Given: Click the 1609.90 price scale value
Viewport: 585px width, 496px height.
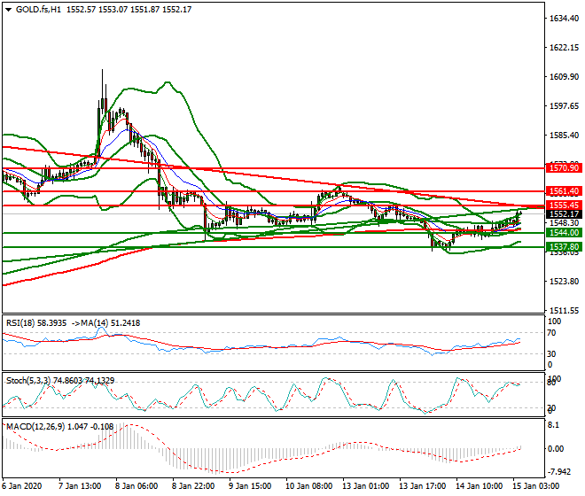Looking at the screenshot, I should click(x=564, y=76).
